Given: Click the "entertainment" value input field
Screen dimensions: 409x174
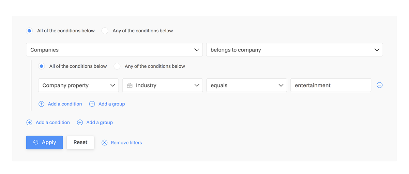Looking at the screenshot, I should (x=331, y=85).
